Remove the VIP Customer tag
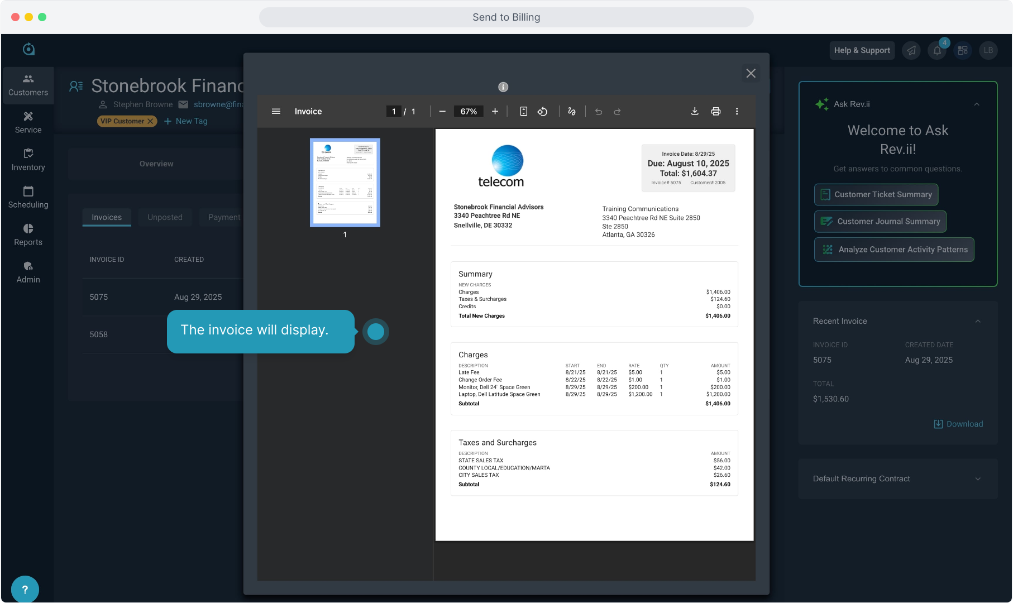The width and height of the screenshot is (1013, 603). (150, 121)
